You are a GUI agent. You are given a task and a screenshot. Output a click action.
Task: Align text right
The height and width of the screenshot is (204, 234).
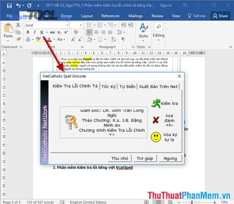pos(103,32)
